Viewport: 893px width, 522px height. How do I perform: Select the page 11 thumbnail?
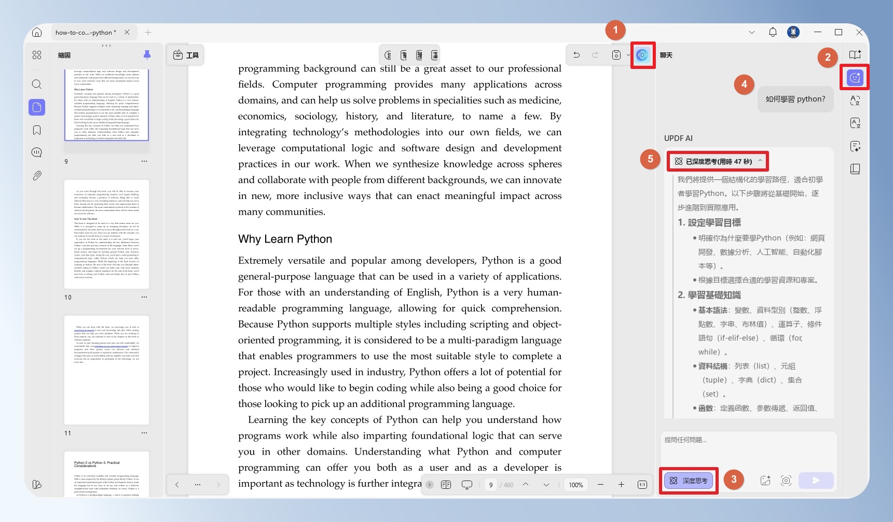coord(106,370)
